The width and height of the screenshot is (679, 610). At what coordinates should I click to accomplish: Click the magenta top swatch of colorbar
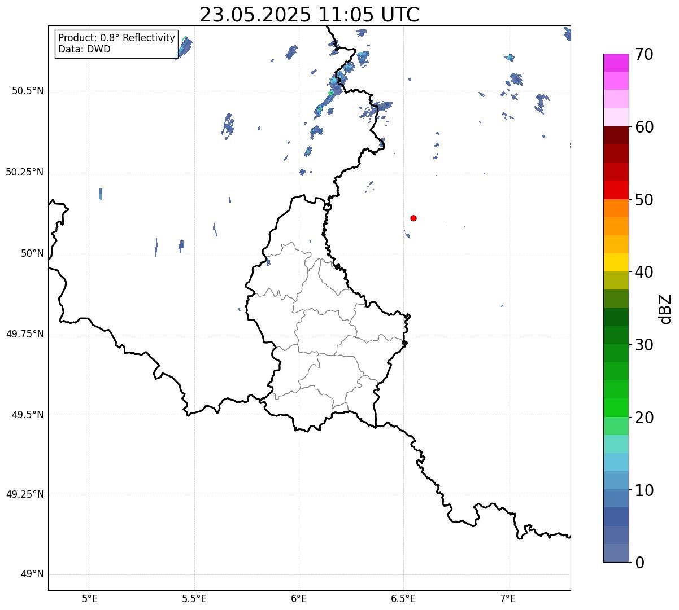tap(616, 63)
